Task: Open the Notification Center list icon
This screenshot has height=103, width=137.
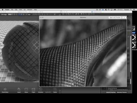Action: point(134,10)
